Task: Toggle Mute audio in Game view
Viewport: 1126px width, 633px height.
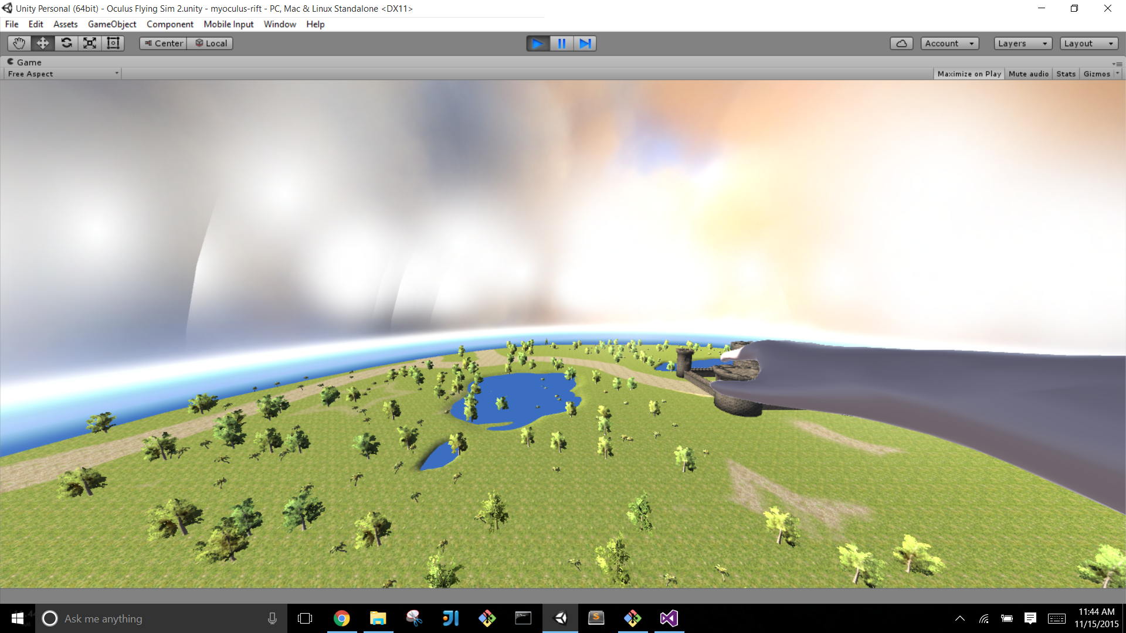Action: (1028, 74)
